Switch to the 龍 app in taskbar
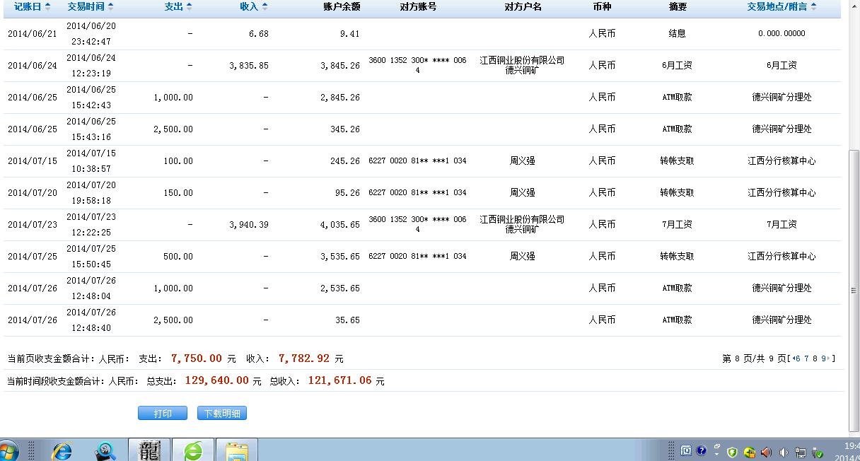860x461 pixels. click(x=149, y=450)
